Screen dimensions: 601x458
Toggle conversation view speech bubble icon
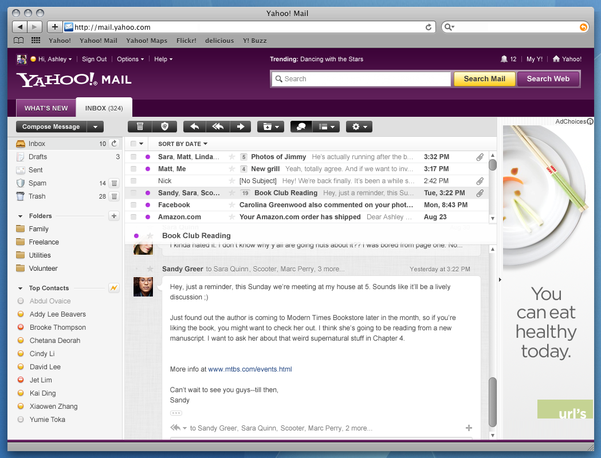301,127
